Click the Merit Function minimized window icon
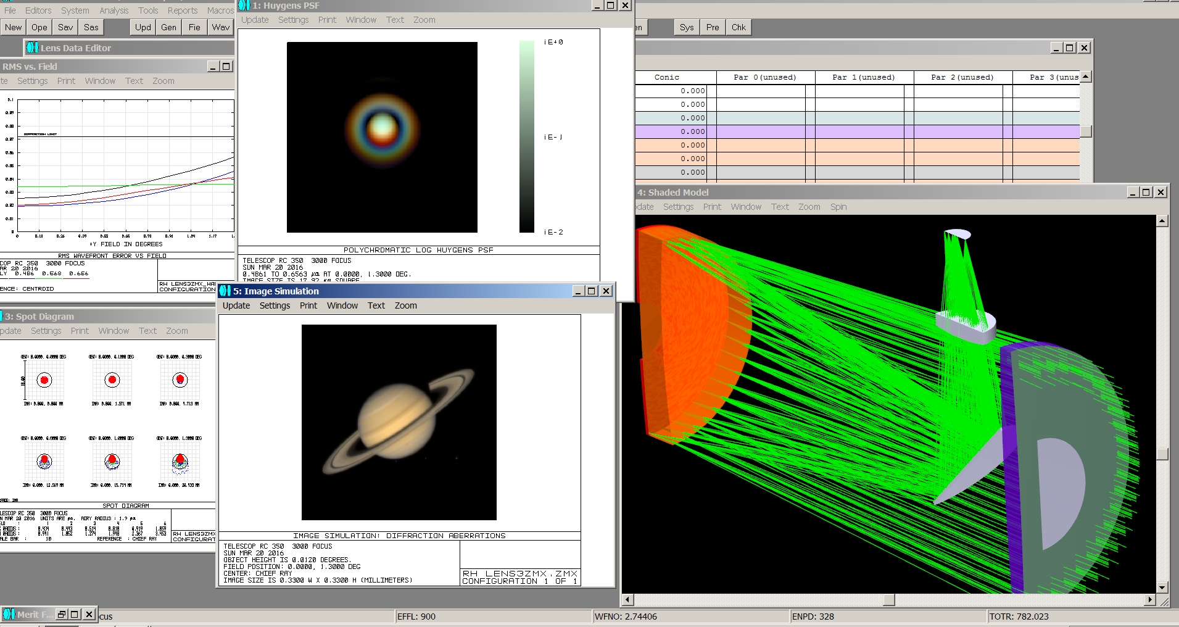Screen dimensions: 1179x627 pos(9,614)
